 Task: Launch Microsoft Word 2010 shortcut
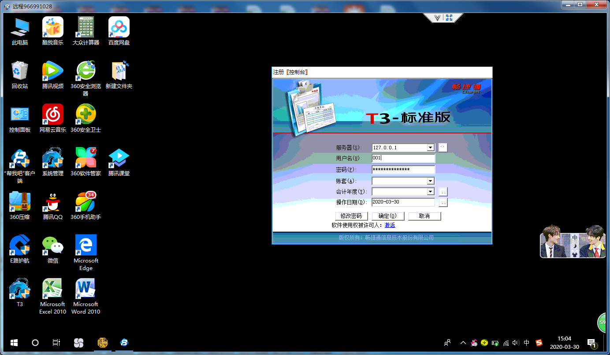pos(86,296)
